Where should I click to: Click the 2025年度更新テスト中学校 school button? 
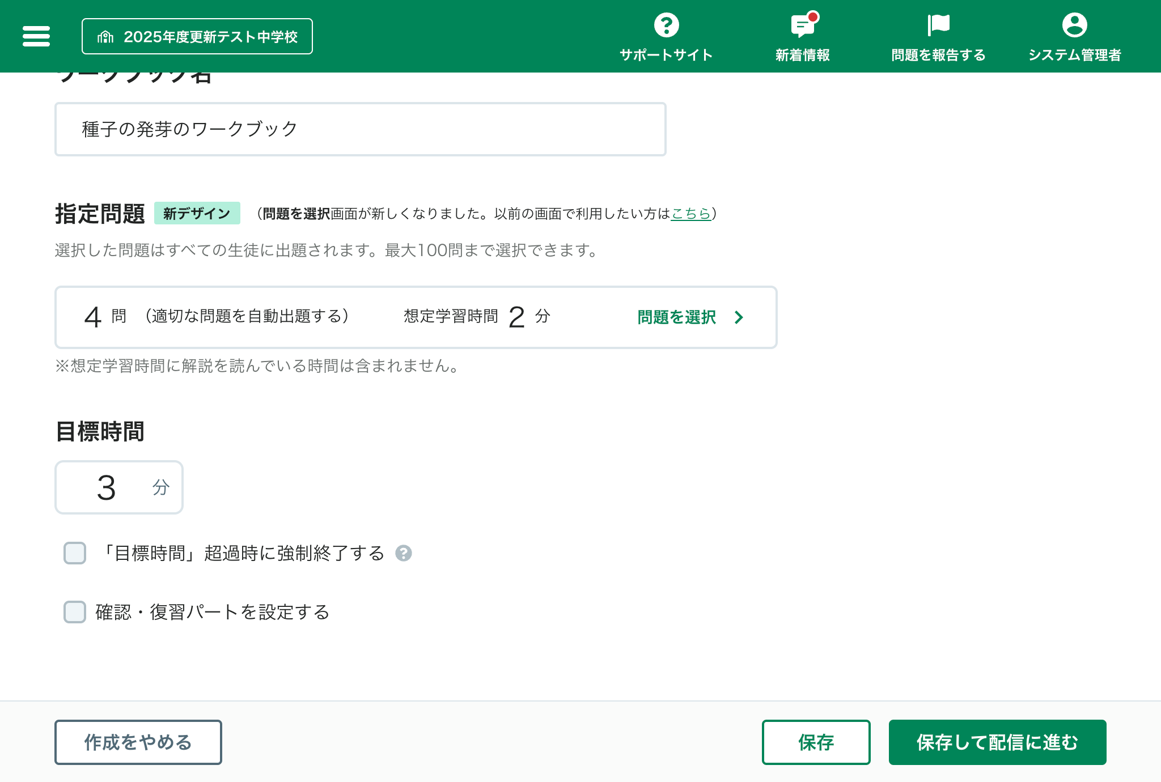[197, 36]
